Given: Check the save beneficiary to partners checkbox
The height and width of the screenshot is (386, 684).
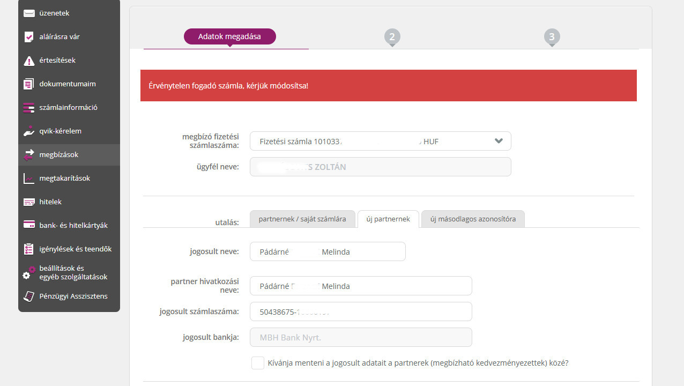Looking at the screenshot, I should (257, 363).
